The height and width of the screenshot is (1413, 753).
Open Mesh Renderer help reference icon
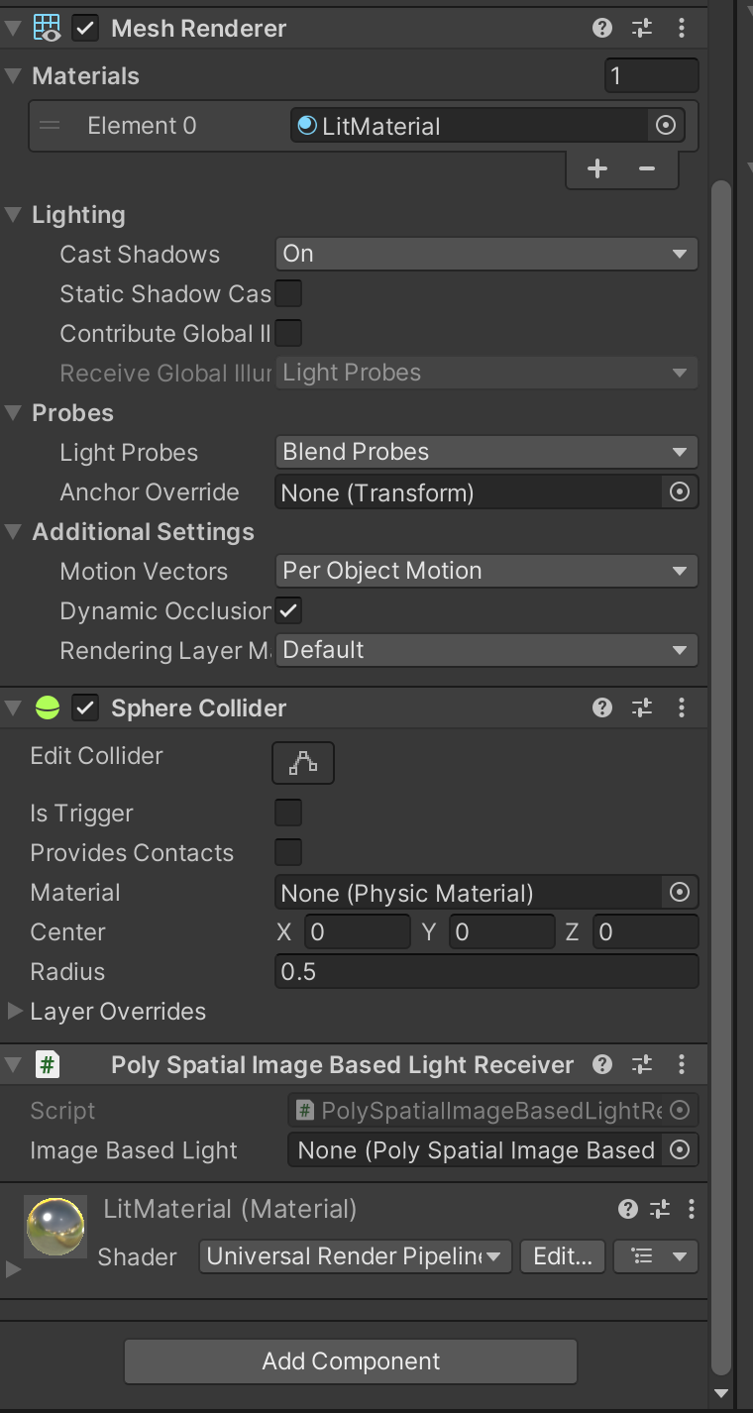(x=601, y=28)
